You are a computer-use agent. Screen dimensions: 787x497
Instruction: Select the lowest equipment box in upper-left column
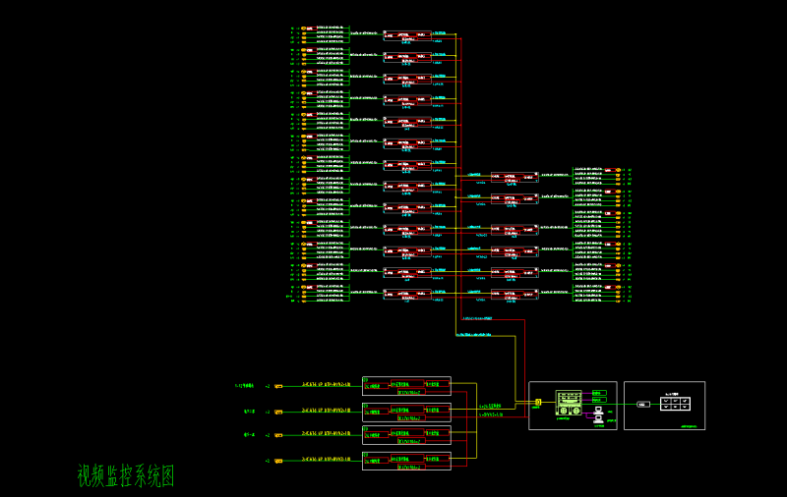tap(407, 294)
